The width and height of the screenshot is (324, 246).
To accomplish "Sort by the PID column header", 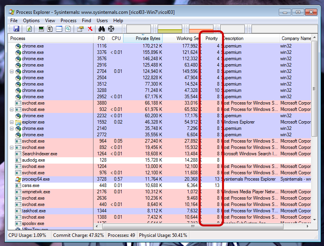I will pyautogui.click(x=101, y=38).
